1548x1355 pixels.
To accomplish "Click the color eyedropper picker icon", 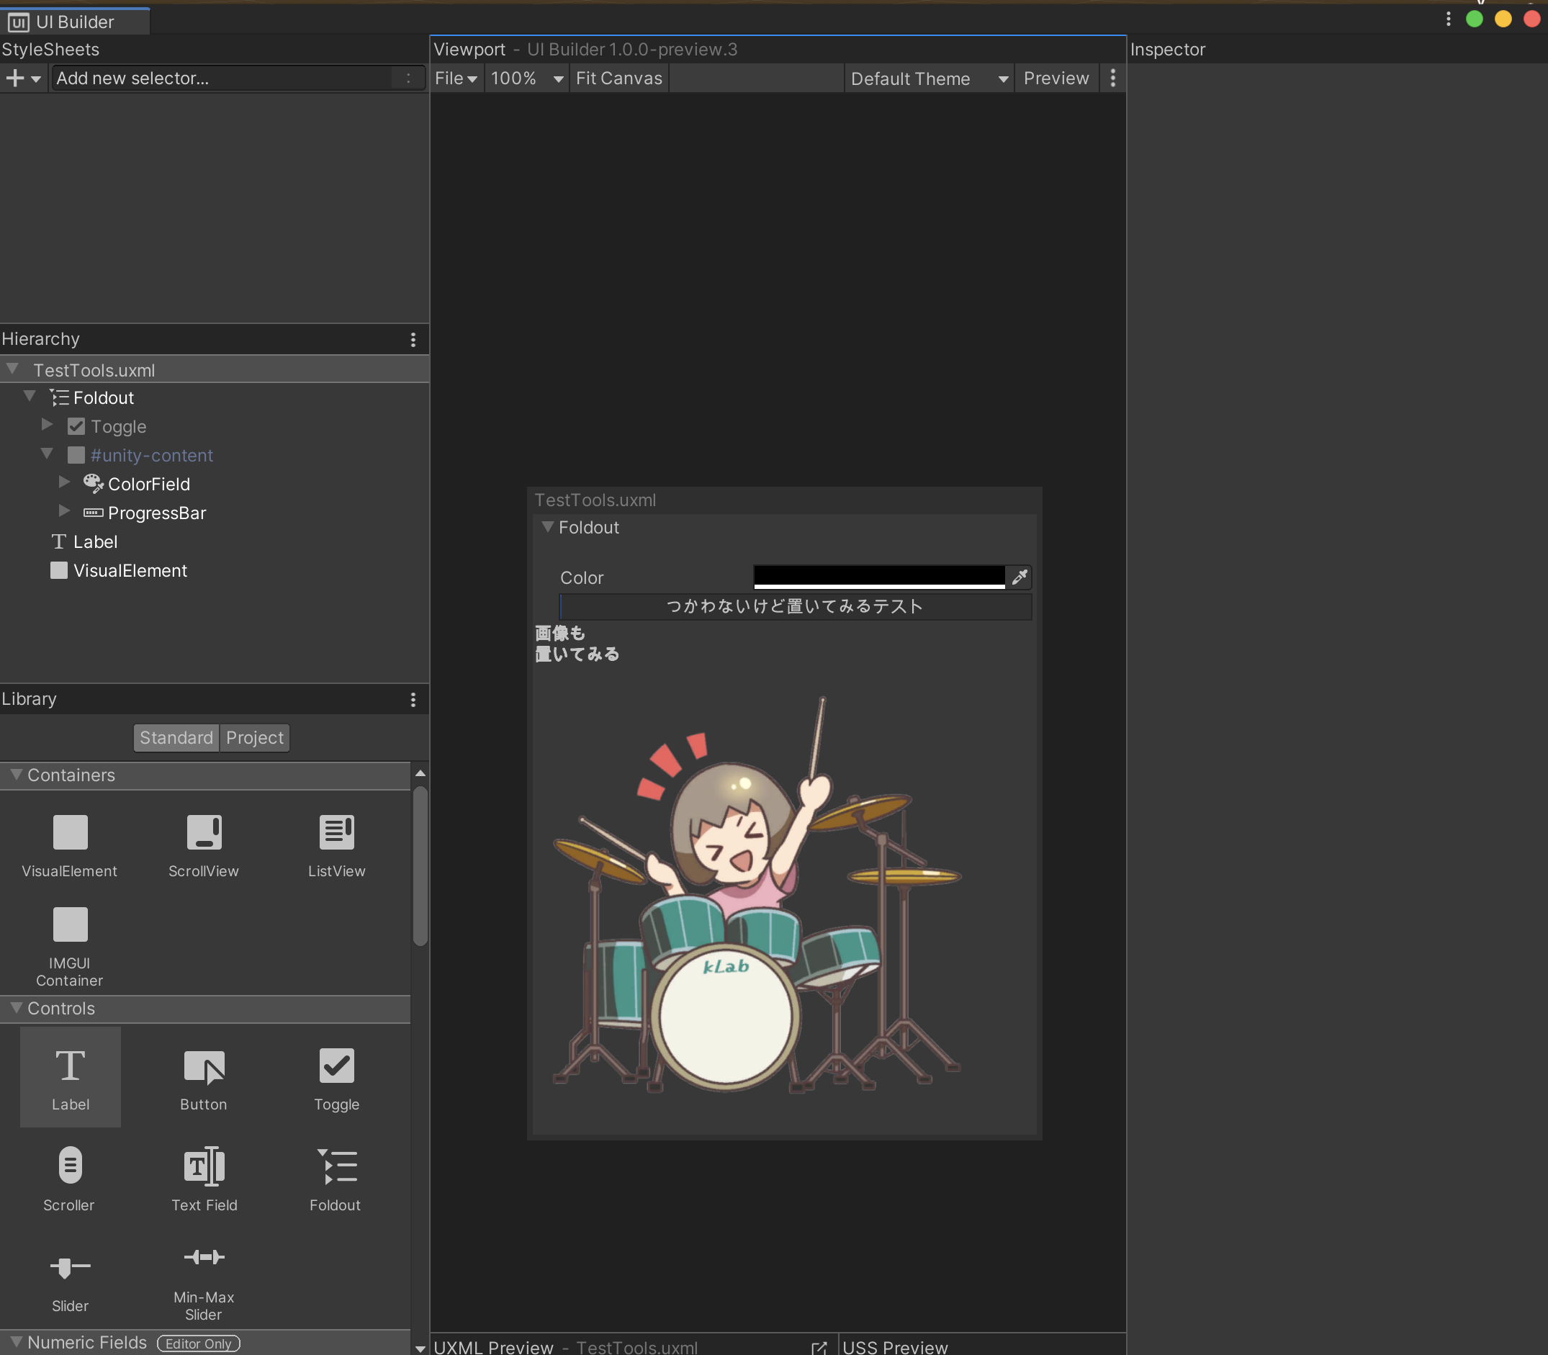I will [x=1020, y=577].
